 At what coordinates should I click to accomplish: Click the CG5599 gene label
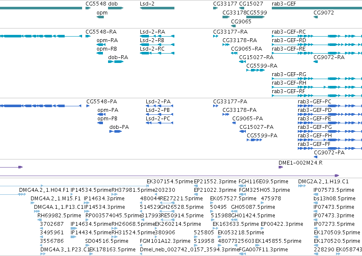(257, 13)
